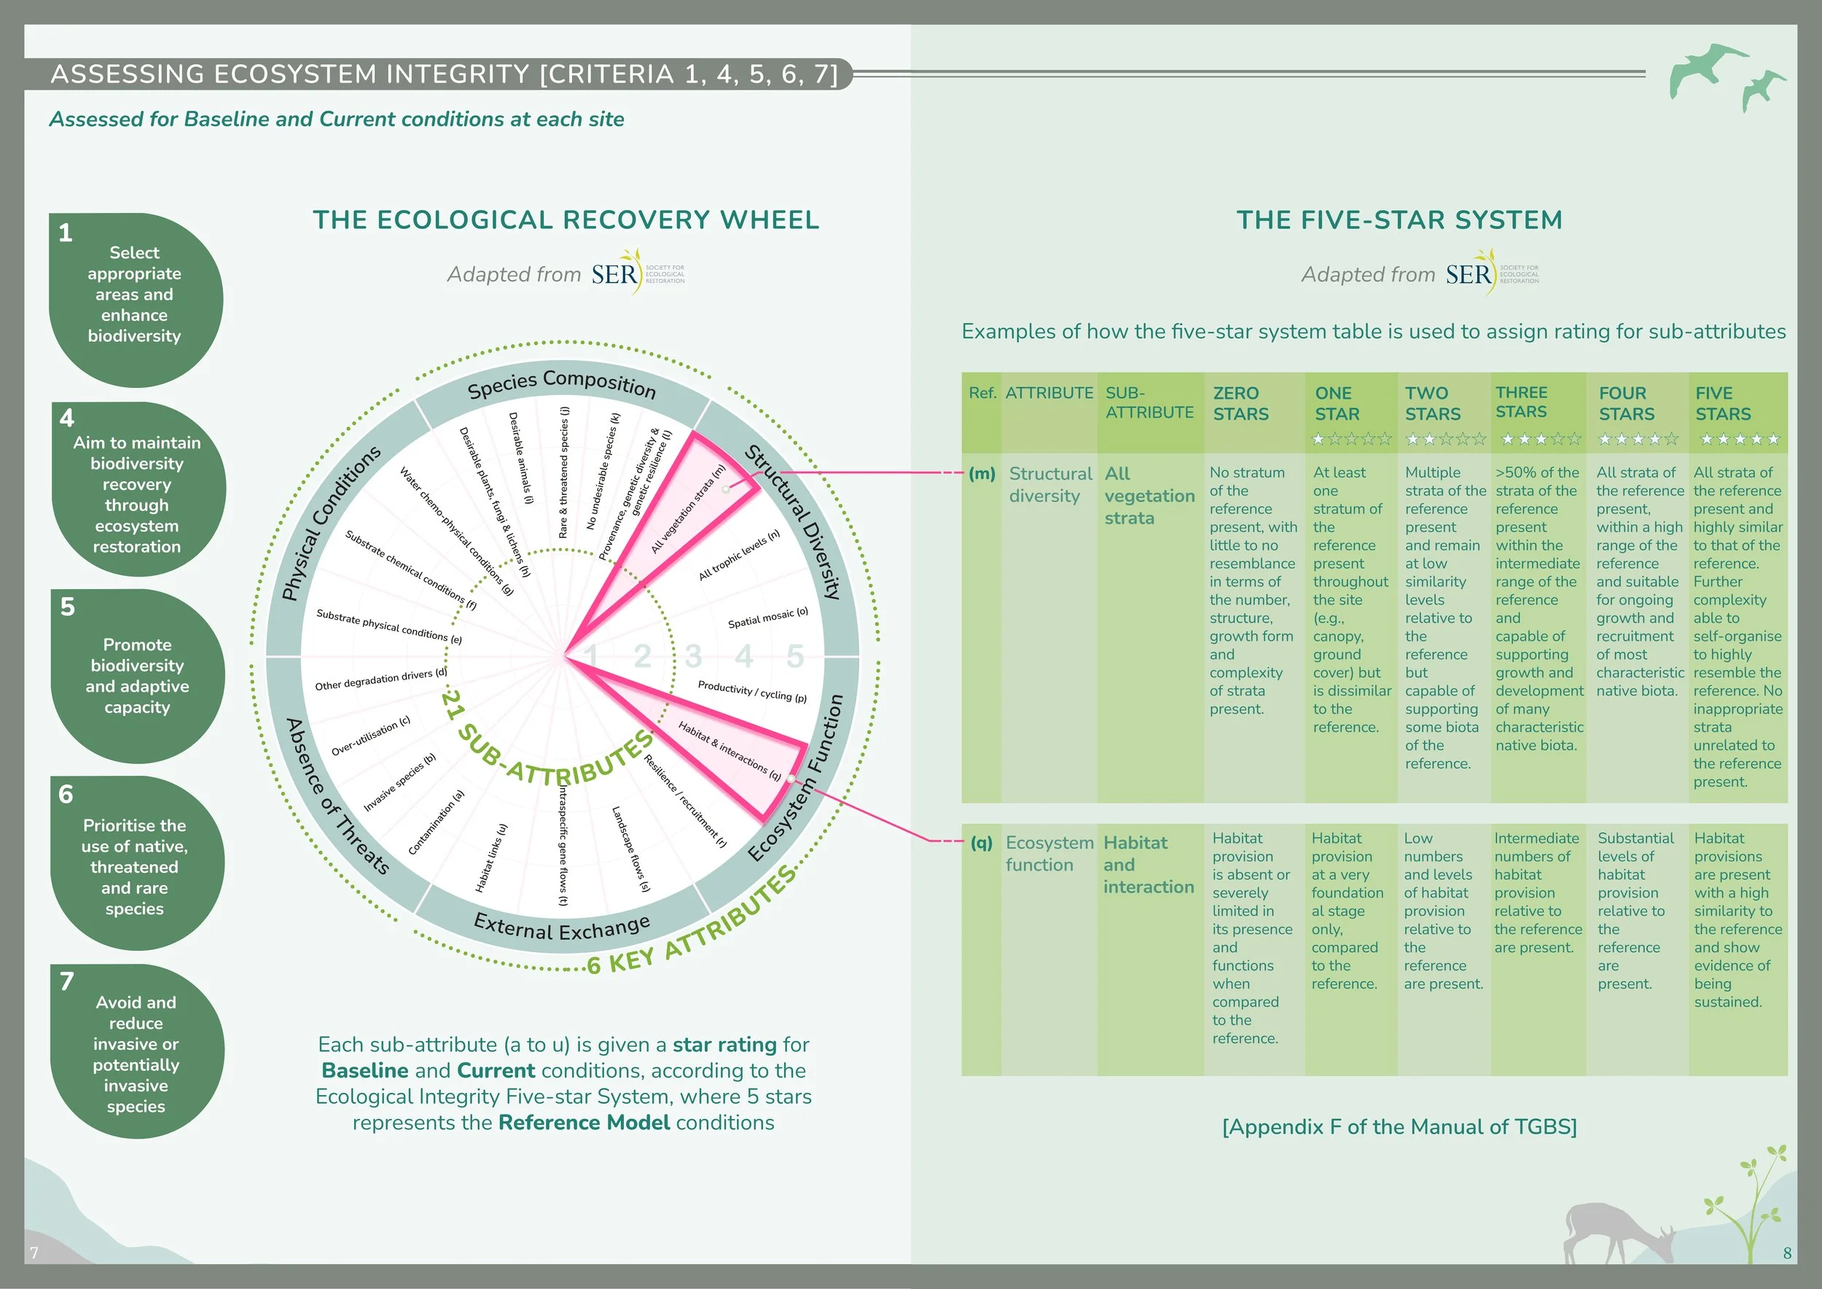Viewport: 1822px width, 1289px height.
Task: Click the sprouting plant illustration in bottom-right corner
Action: (1756, 1207)
